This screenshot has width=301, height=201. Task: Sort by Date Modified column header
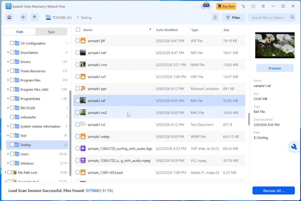tap(167, 30)
